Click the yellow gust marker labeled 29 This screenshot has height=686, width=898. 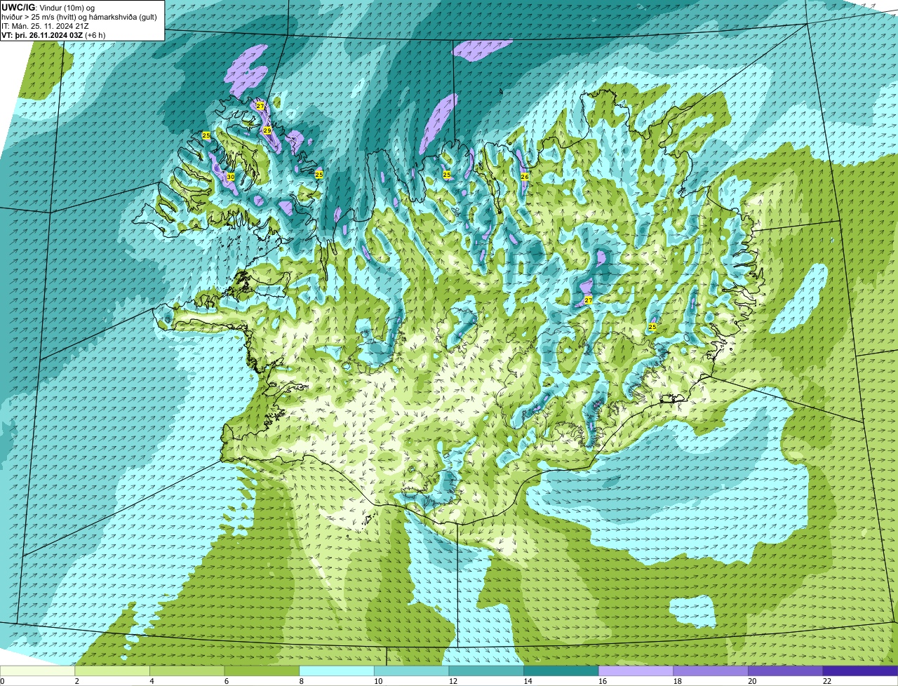[x=267, y=130]
